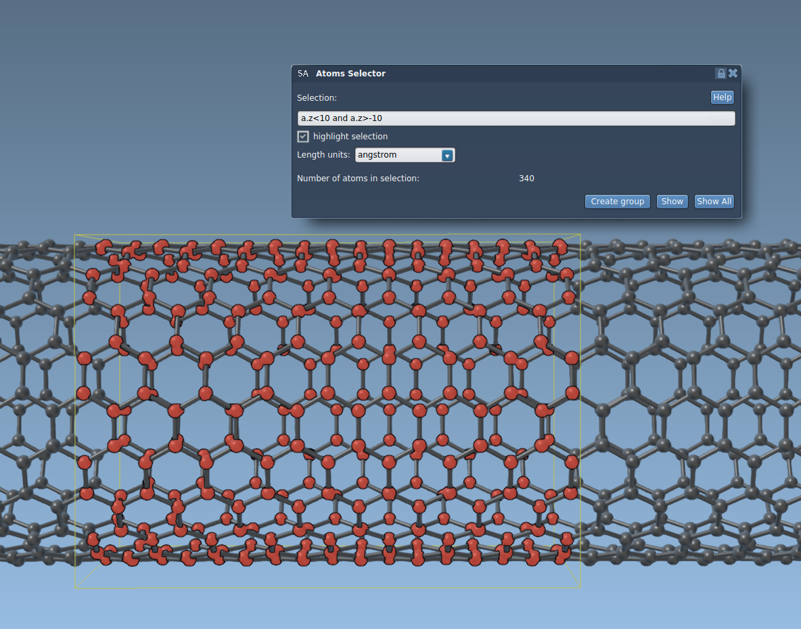Click the 'Selection:' label
801x629 pixels.
tap(317, 98)
